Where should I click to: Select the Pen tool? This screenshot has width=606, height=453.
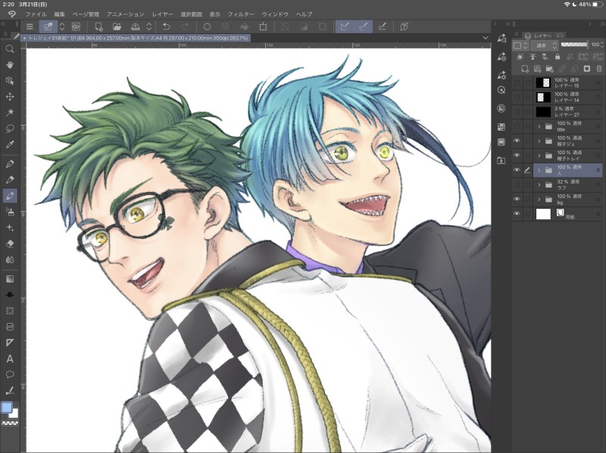[x=10, y=163]
